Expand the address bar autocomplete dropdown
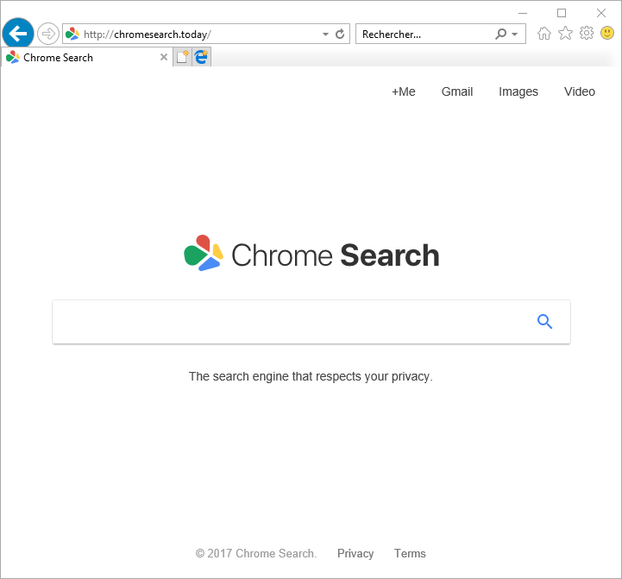 pos(325,35)
